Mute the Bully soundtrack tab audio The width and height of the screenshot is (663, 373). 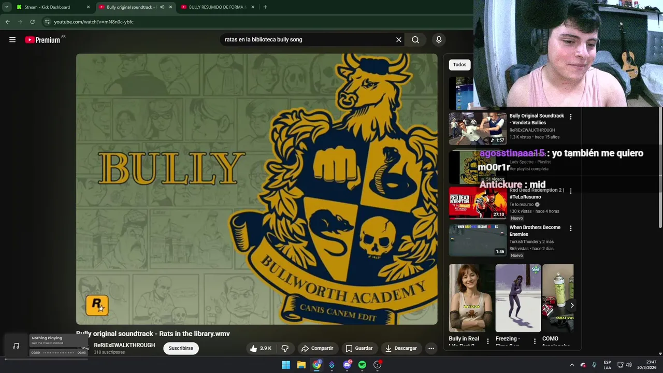(x=162, y=7)
